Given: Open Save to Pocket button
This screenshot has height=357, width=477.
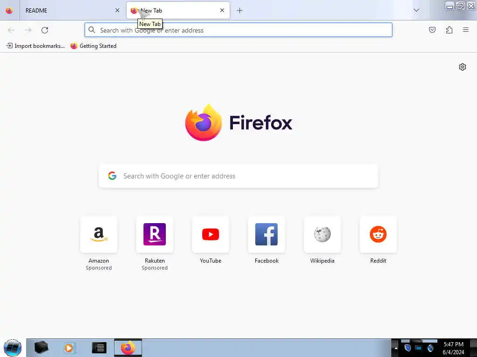Looking at the screenshot, I should pos(432,30).
